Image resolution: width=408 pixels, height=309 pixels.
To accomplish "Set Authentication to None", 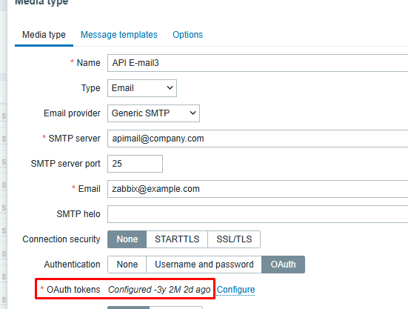I will click(127, 265).
